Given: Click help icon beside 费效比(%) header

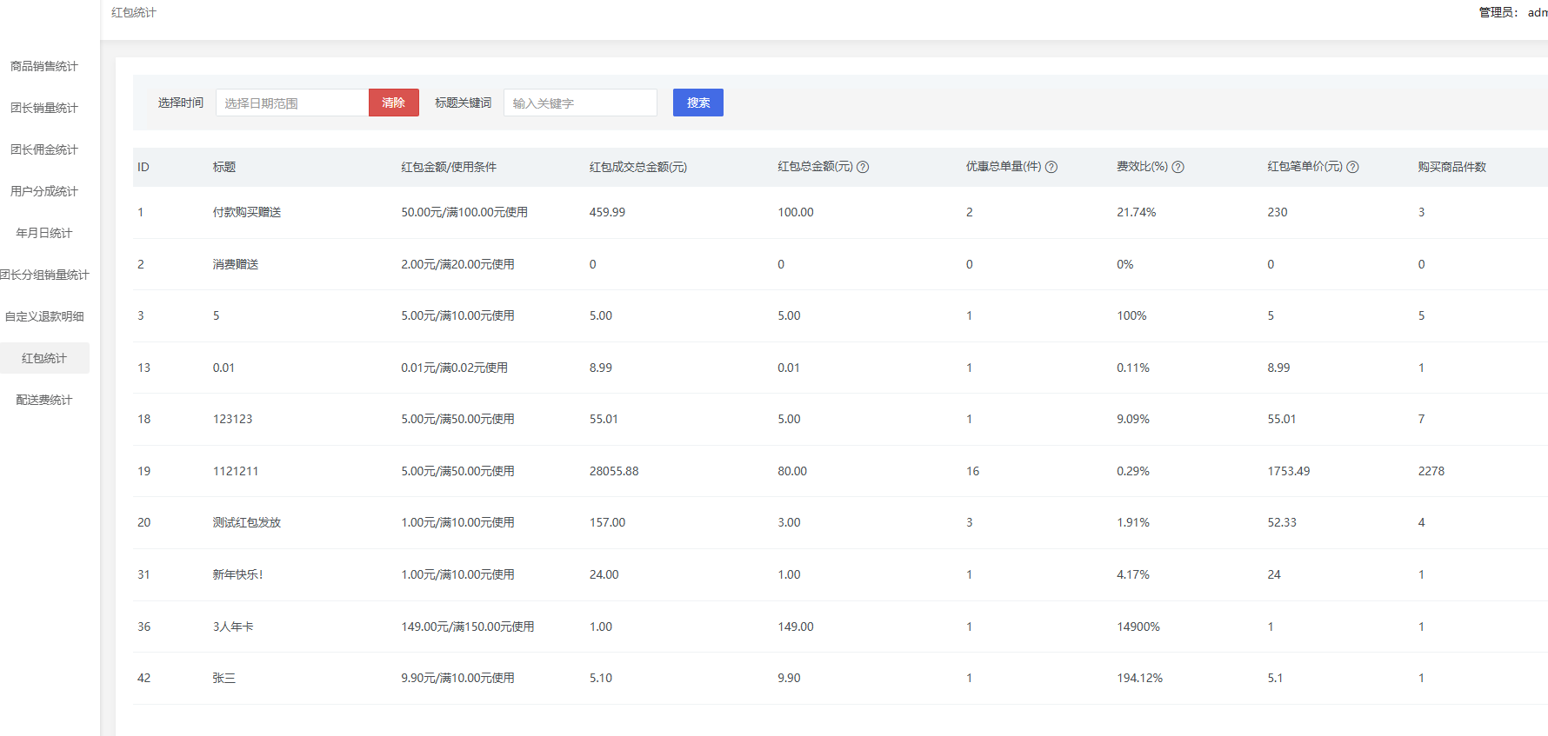Looking at the screenshot, I should 1178,168.
